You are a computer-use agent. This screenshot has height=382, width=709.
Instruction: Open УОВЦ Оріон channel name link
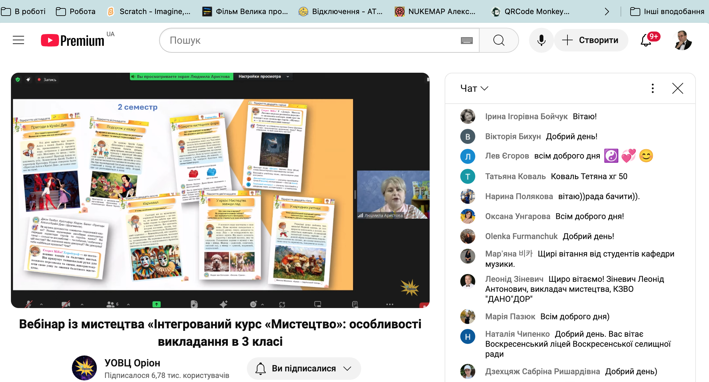[x=132, y=363]
